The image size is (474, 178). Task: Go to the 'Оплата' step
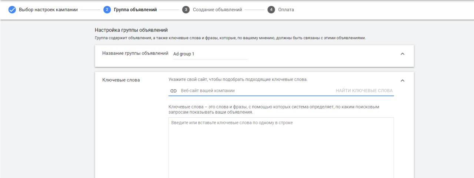click(x=286, y=10)
